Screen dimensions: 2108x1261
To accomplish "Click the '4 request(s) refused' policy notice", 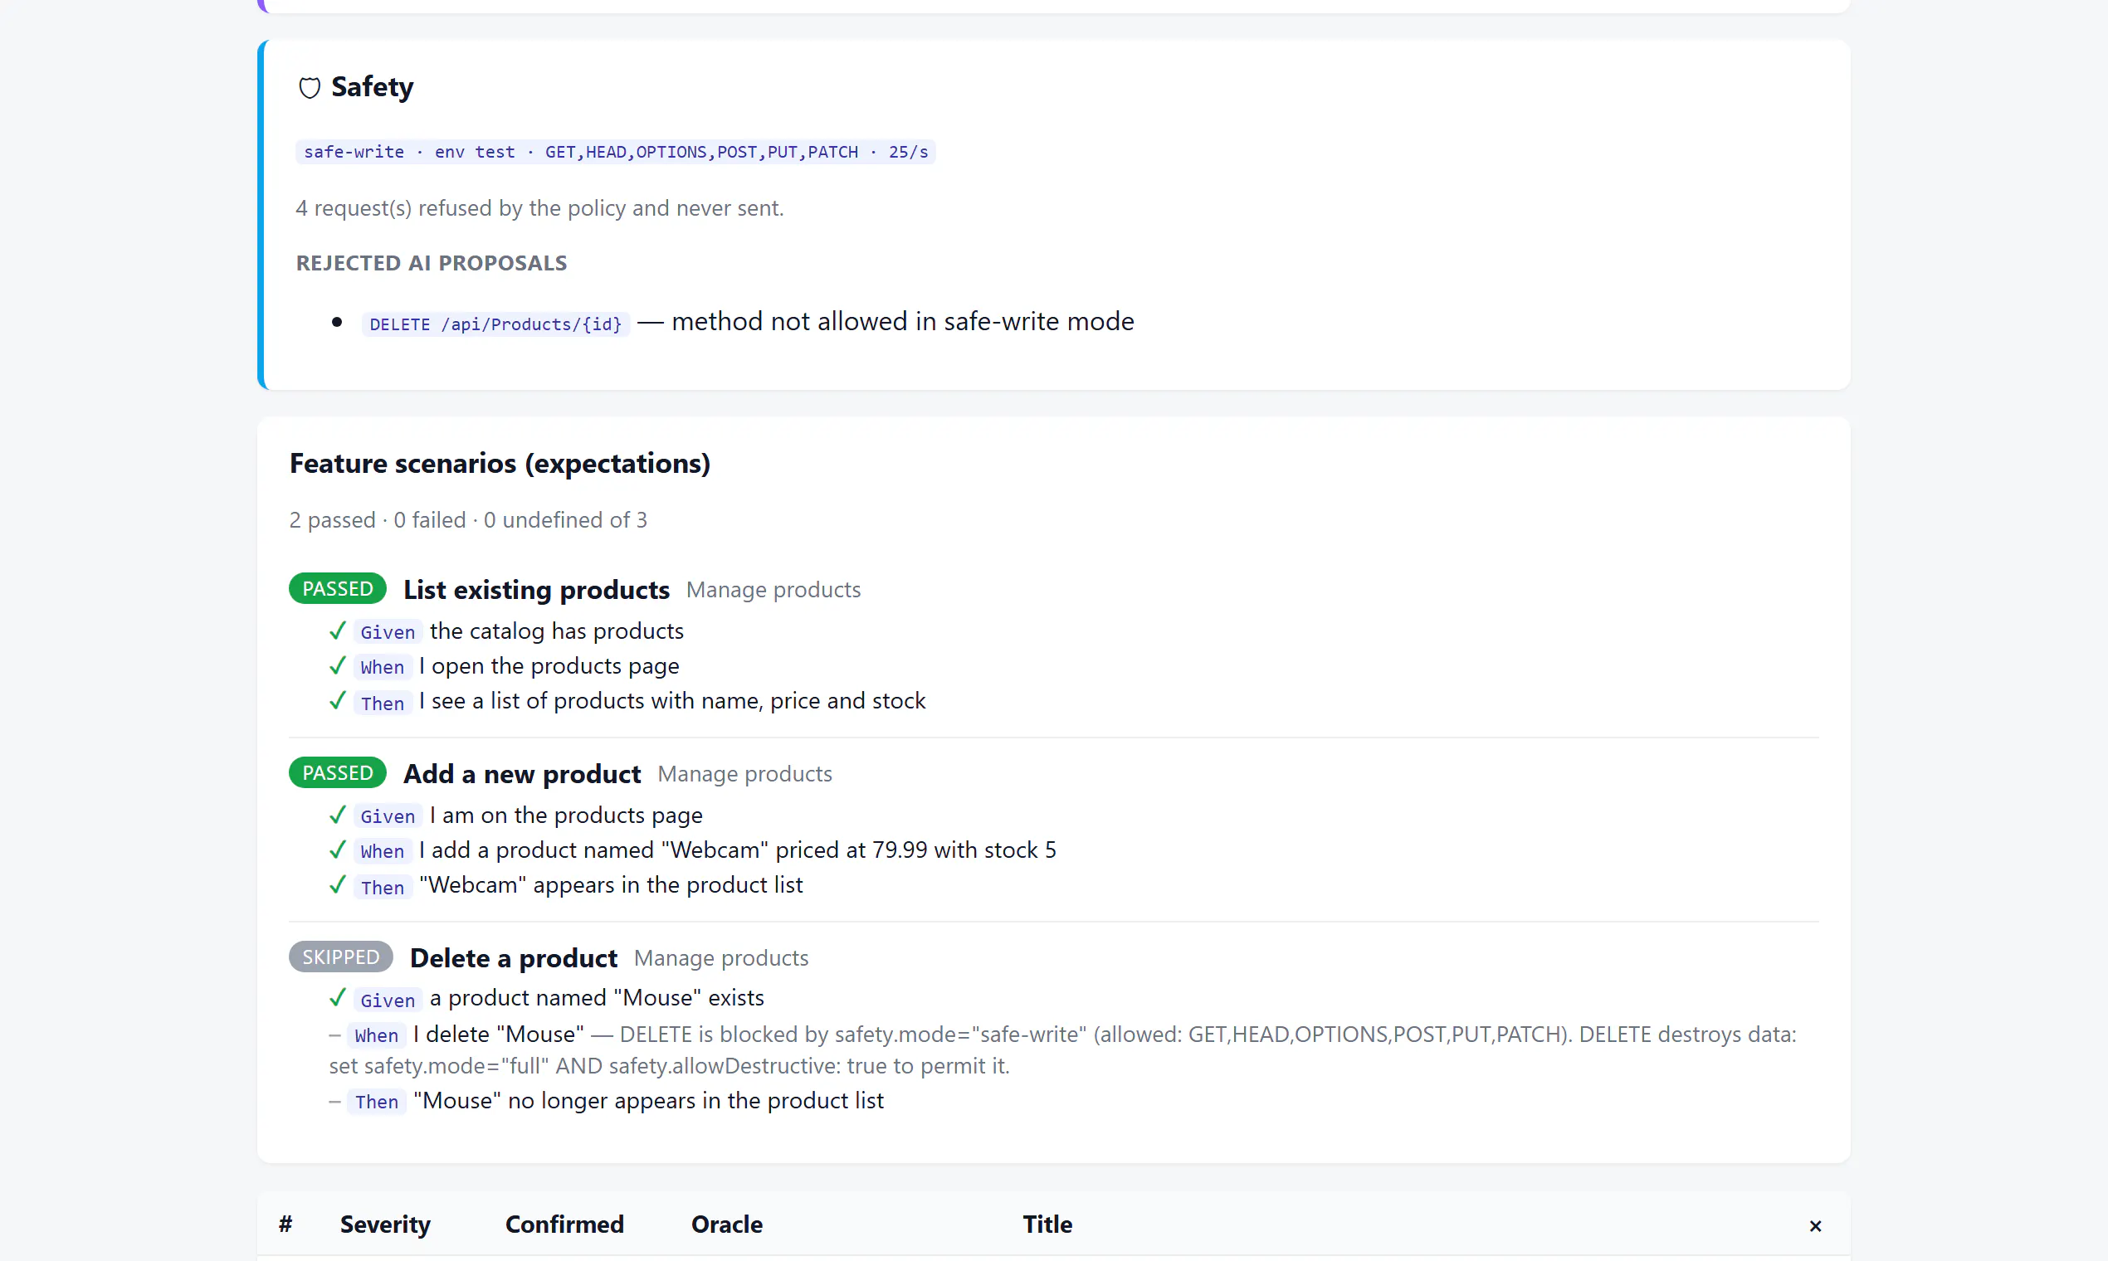I will click(x=539, y=208).
